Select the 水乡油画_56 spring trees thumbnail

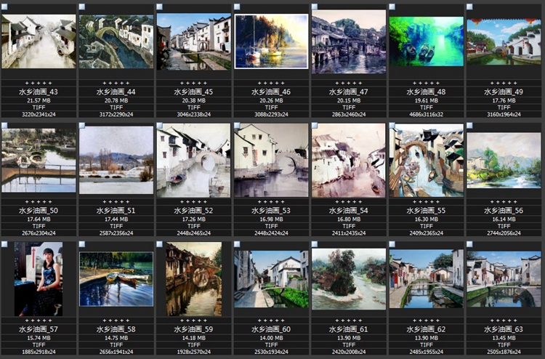[x=504, y=160]
